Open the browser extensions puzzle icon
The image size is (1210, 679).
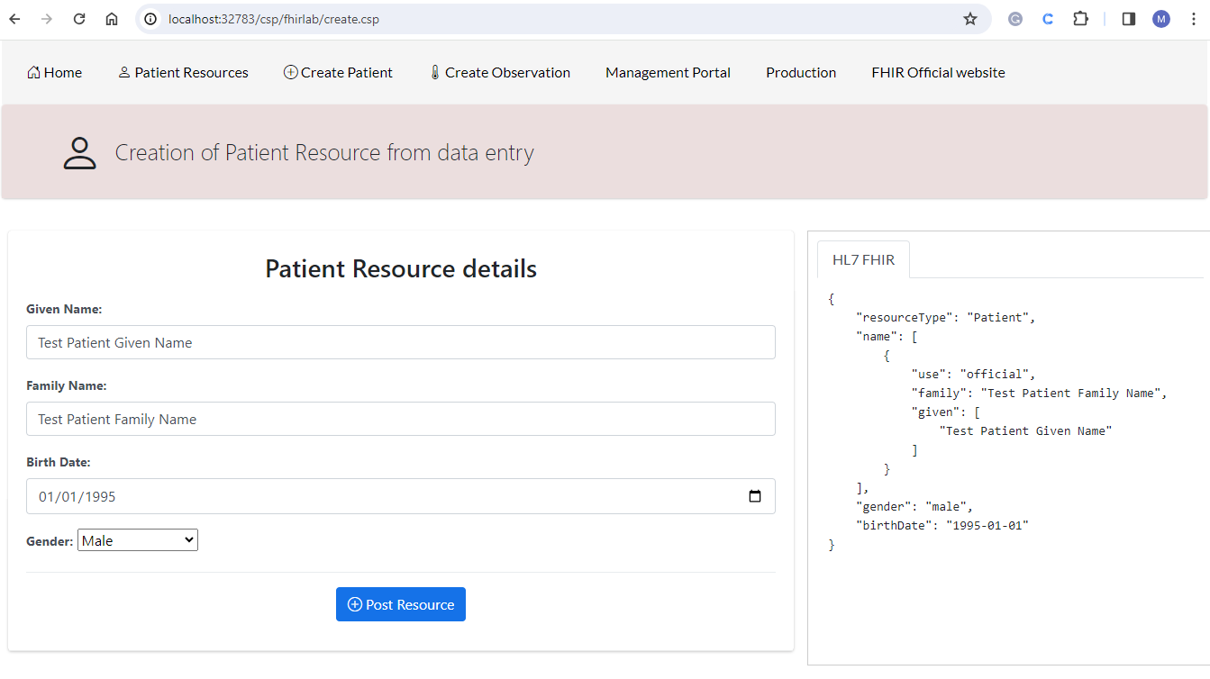click(x=1080, y=19)
